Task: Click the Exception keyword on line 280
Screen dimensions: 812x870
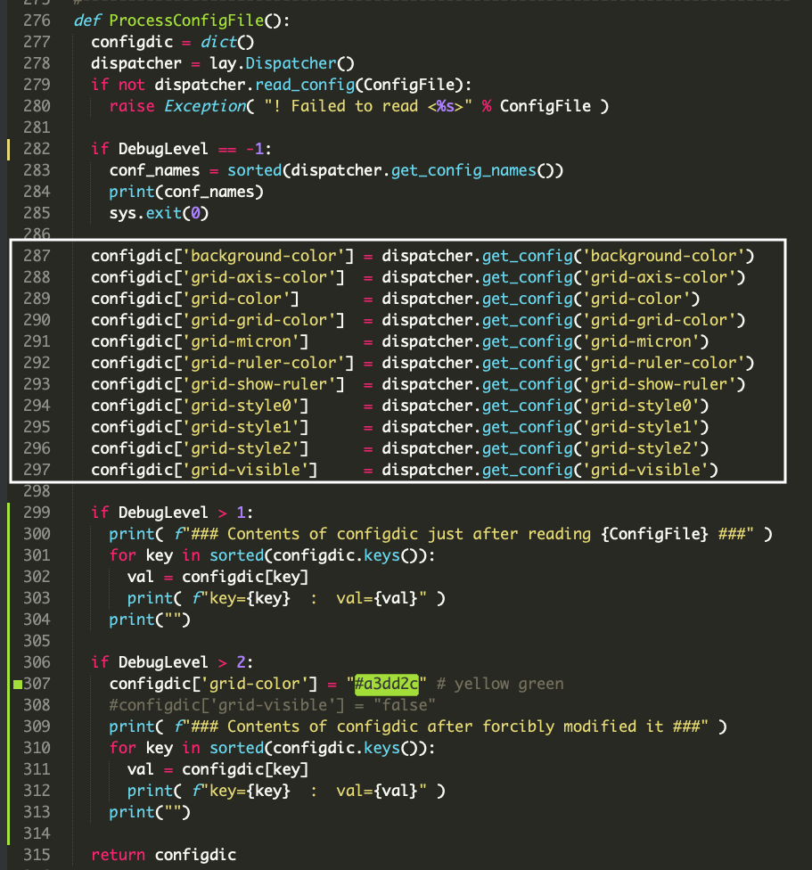Action: [205, 106]
